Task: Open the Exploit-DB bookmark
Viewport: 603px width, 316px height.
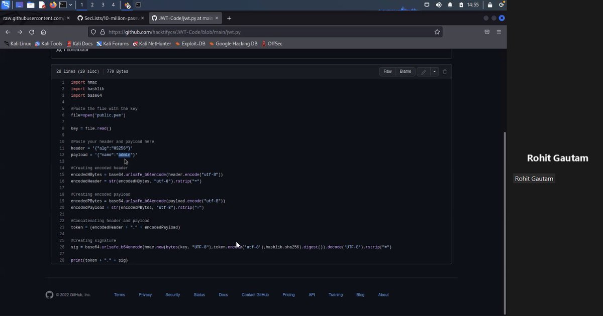Action: tap(190, 44)
